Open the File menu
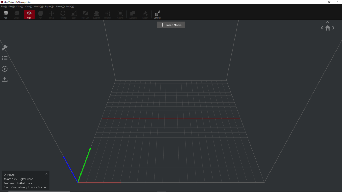The width and height of the screenshot is (342, 192). 4,7
